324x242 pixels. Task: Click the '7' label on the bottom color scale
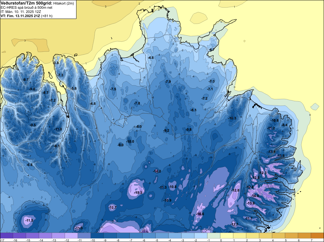click(x=312, y=240)
